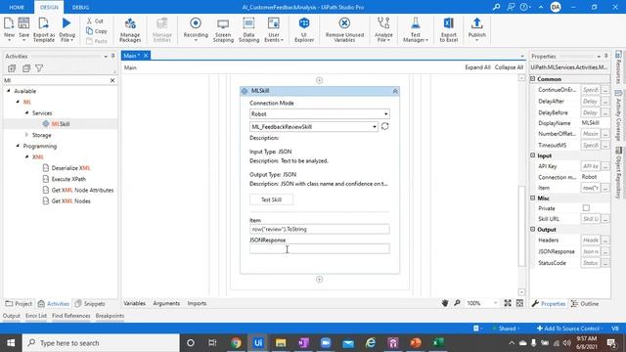Open the Connection Mode dropdown
The height and width of the screenshot is (352, 626).
point(320,114)
